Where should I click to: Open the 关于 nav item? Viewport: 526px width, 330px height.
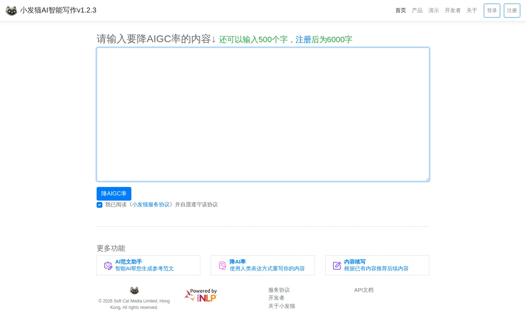(x=472, y=10)
